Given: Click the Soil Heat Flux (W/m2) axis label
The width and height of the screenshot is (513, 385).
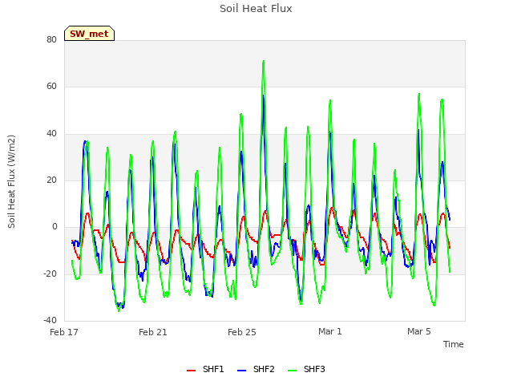Looking at the screenshot, I should coord(11,181).
